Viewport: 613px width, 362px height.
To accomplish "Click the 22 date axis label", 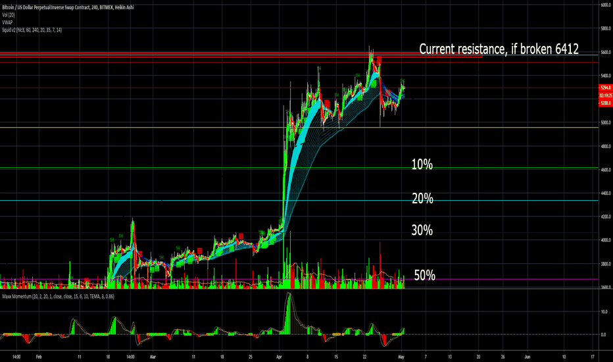I will [x=364, y=357].
